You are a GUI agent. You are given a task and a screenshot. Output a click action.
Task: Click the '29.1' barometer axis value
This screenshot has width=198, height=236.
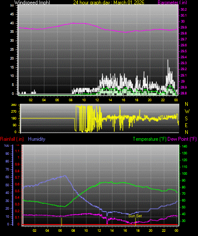(x=184, y=75)
